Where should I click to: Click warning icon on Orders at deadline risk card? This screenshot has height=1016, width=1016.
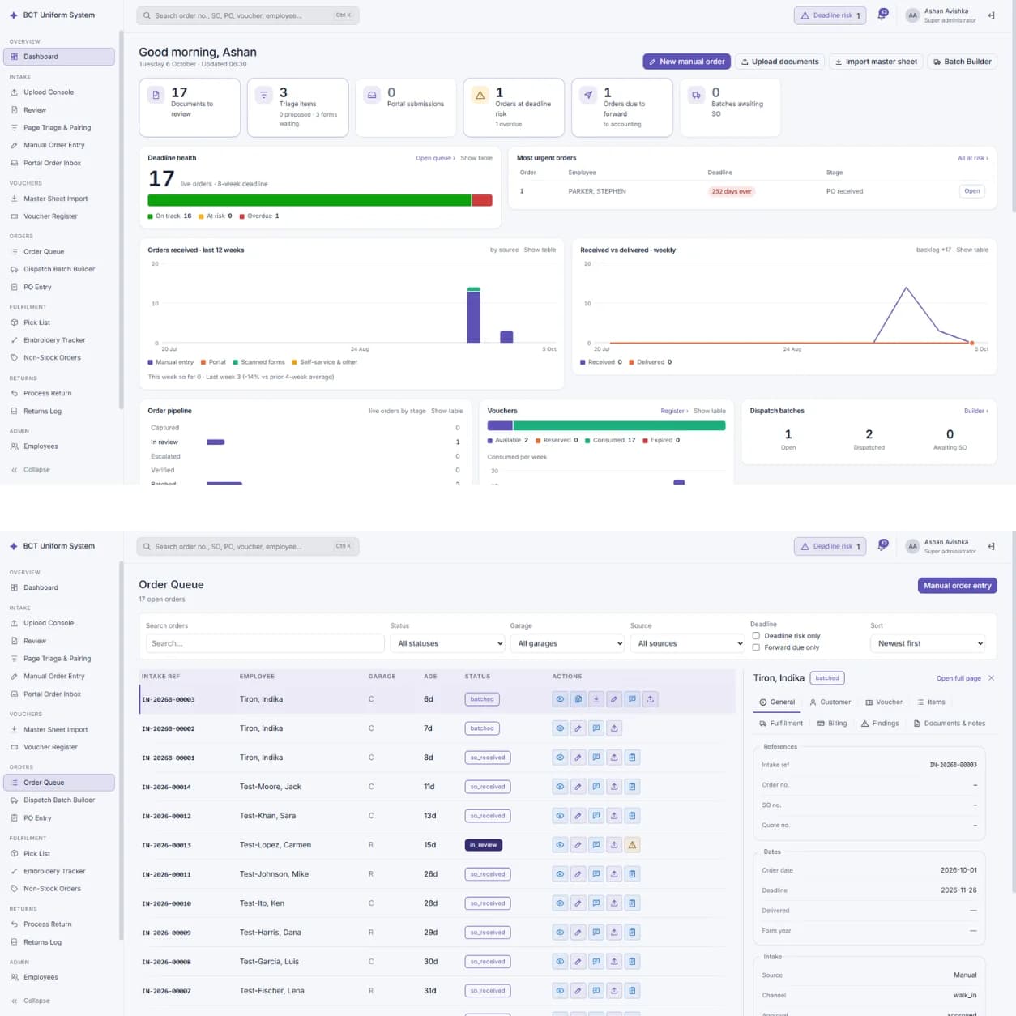[480, 95]
